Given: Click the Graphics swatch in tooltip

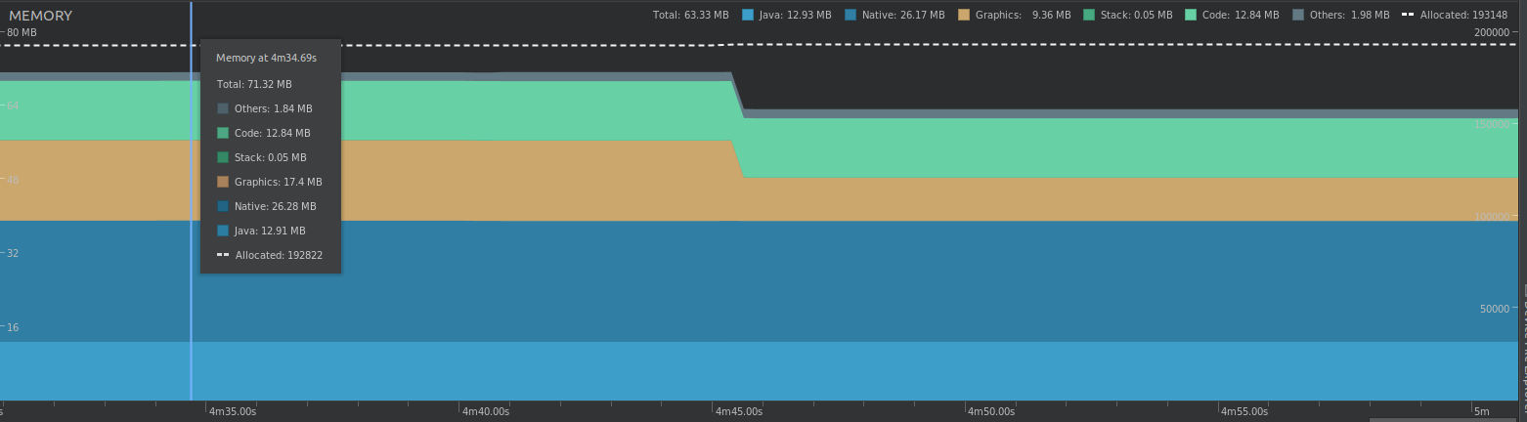Looking at the screenshot, I should coord(223,182).
